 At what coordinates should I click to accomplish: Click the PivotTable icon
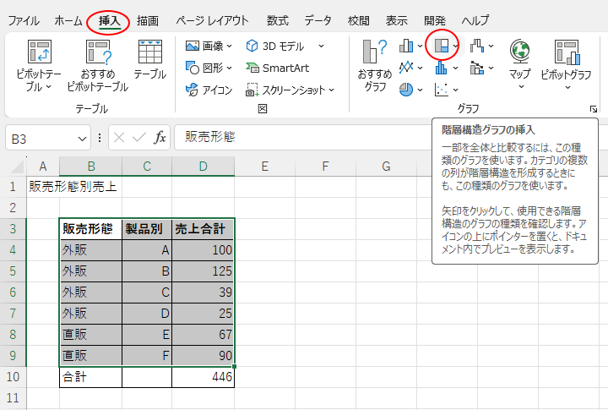pos(39,53)
